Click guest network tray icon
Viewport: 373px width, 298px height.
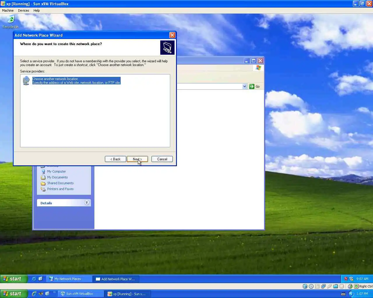351,279
